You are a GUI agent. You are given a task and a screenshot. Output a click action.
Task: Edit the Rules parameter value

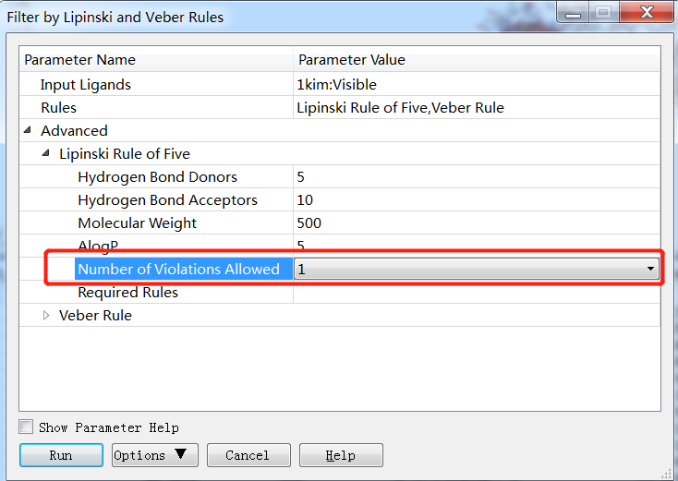tap(477, 107)
